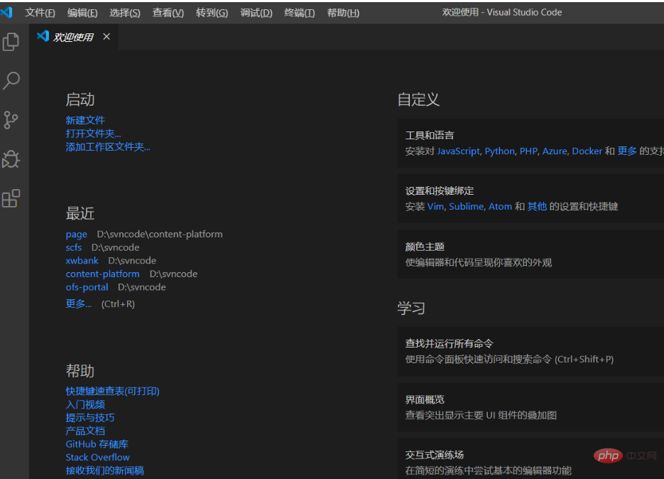The image size is (664, 479).
Task: Click 接收我们的新闻稿 link
Action: 104,470
